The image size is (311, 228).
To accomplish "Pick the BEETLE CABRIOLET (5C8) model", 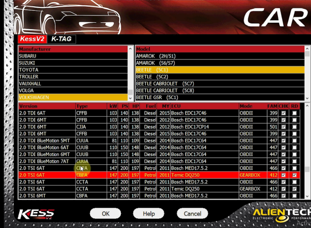I will point(220,91).
